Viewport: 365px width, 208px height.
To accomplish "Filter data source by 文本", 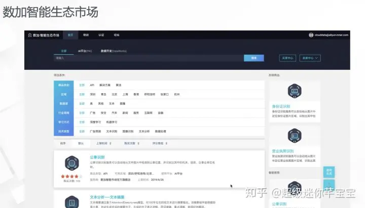I will pos(112,104).
